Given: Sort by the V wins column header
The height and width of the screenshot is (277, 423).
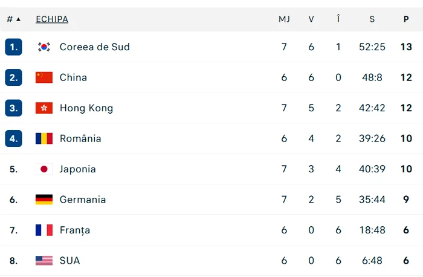Looking at the screenshot, I should pos(311,19).
